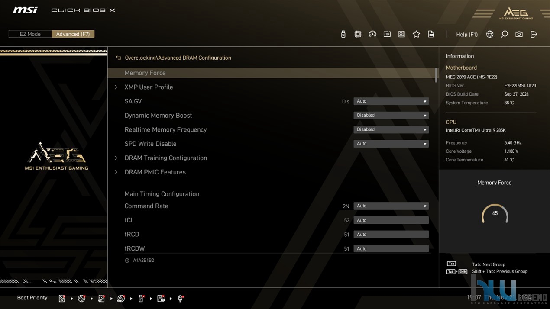Change language using the globe icon

tap(490, 34)
